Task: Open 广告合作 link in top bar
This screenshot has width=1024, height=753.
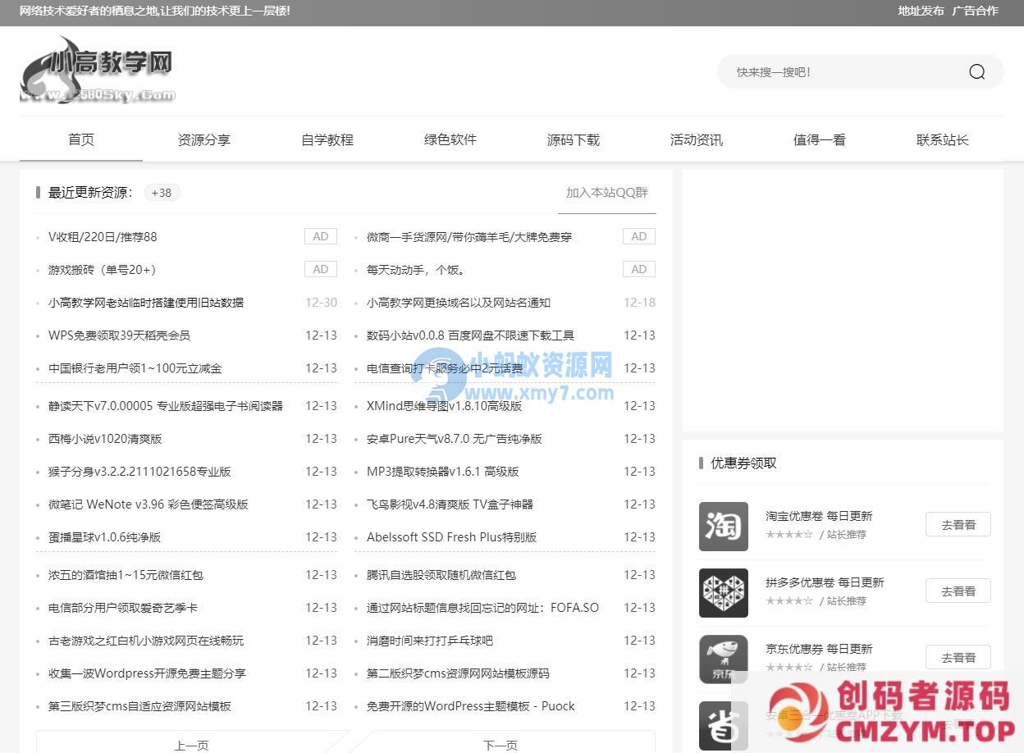Action: (975, 11)
